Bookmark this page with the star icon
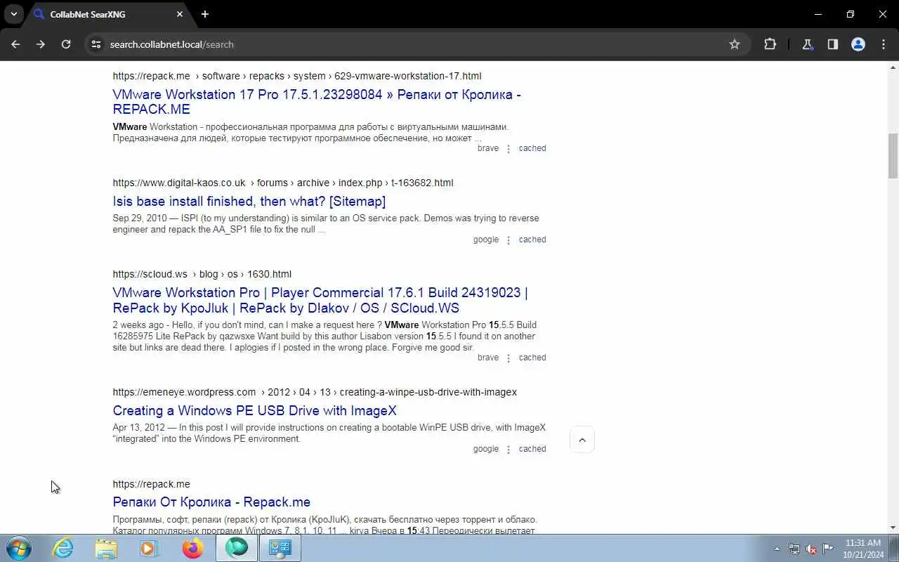899x562 pixels. [x=735, y=44]
